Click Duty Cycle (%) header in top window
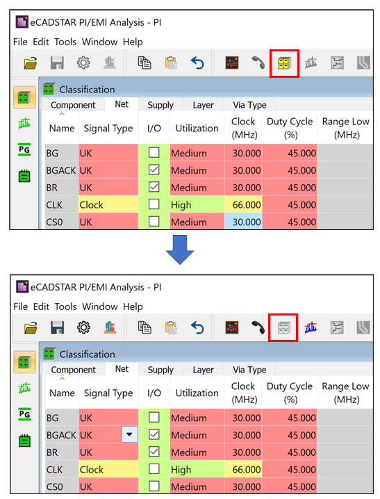The image size is (380, 499). (x=290, y=128)
